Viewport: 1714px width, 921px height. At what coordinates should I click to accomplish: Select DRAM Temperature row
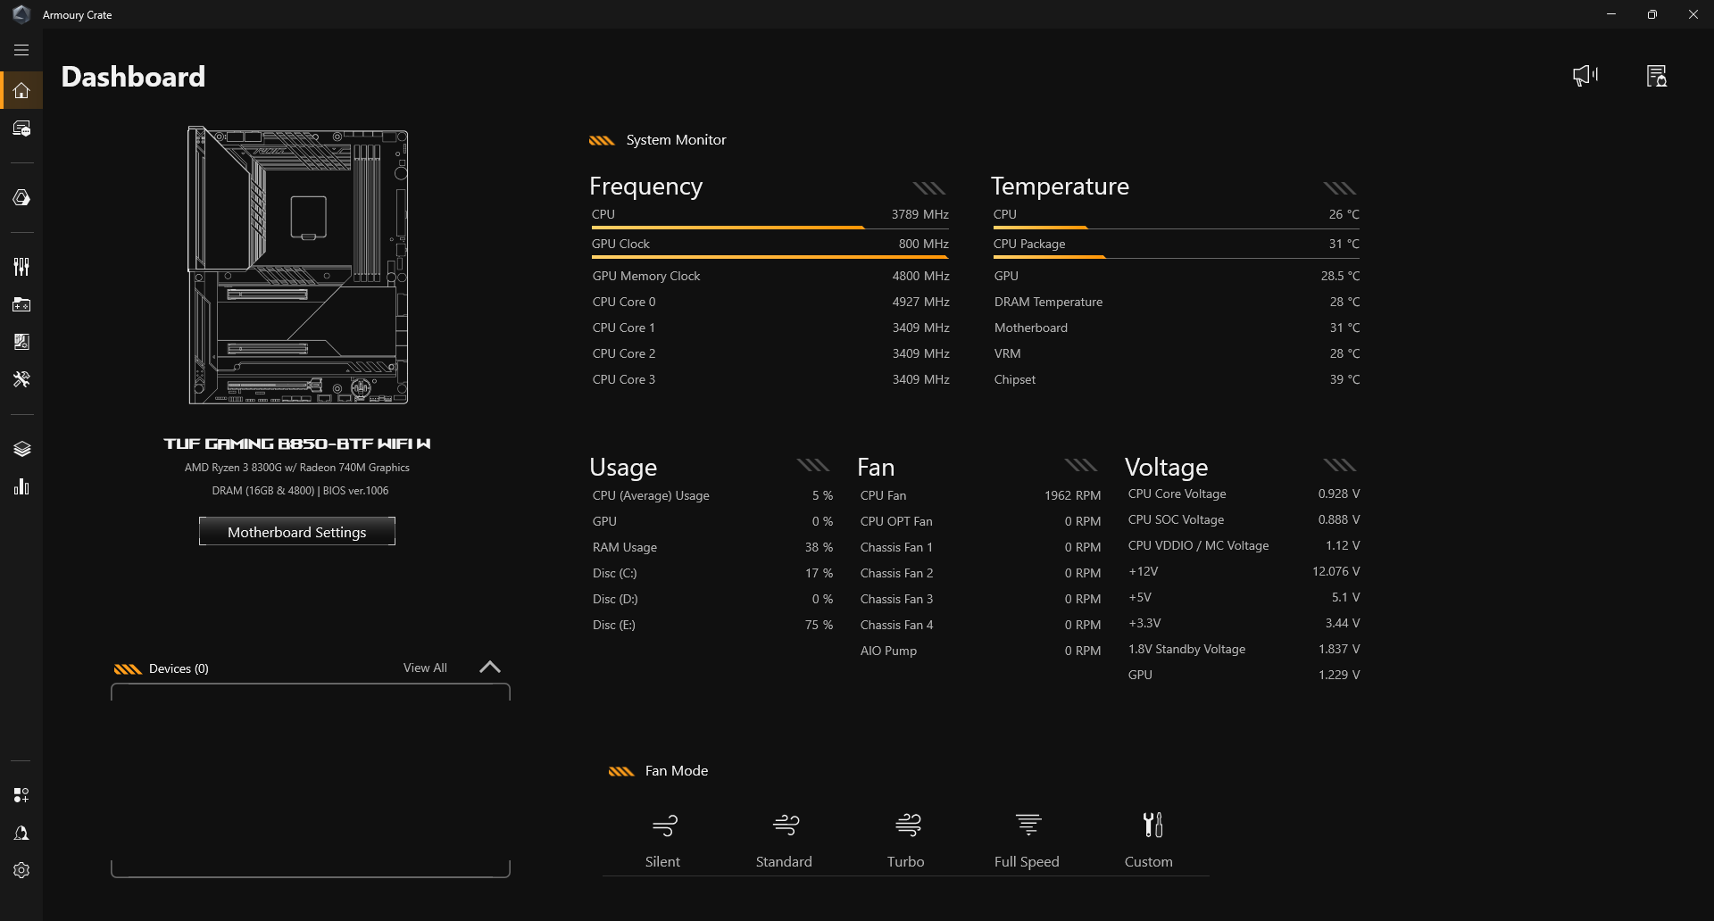[1177, 302]
